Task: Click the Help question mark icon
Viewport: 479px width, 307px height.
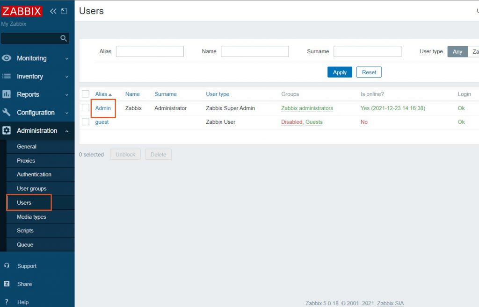Action: [x=7, y=302]
